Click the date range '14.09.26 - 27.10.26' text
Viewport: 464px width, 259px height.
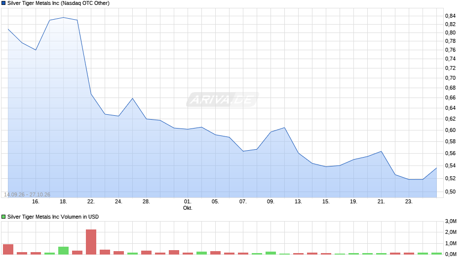click(27, 194)
